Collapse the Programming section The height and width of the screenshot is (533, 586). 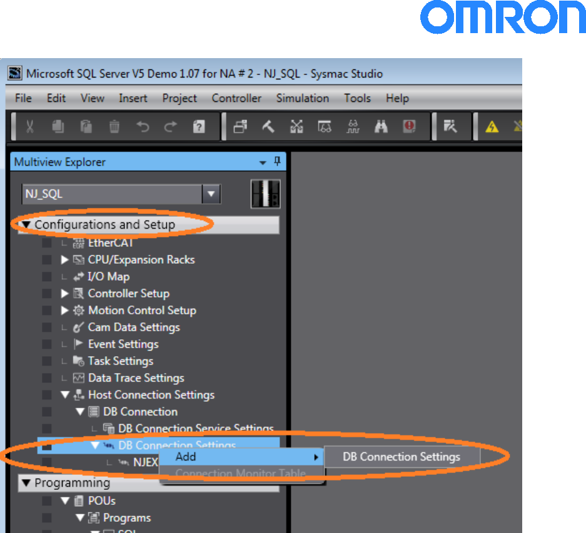click(x=26, y=483)
